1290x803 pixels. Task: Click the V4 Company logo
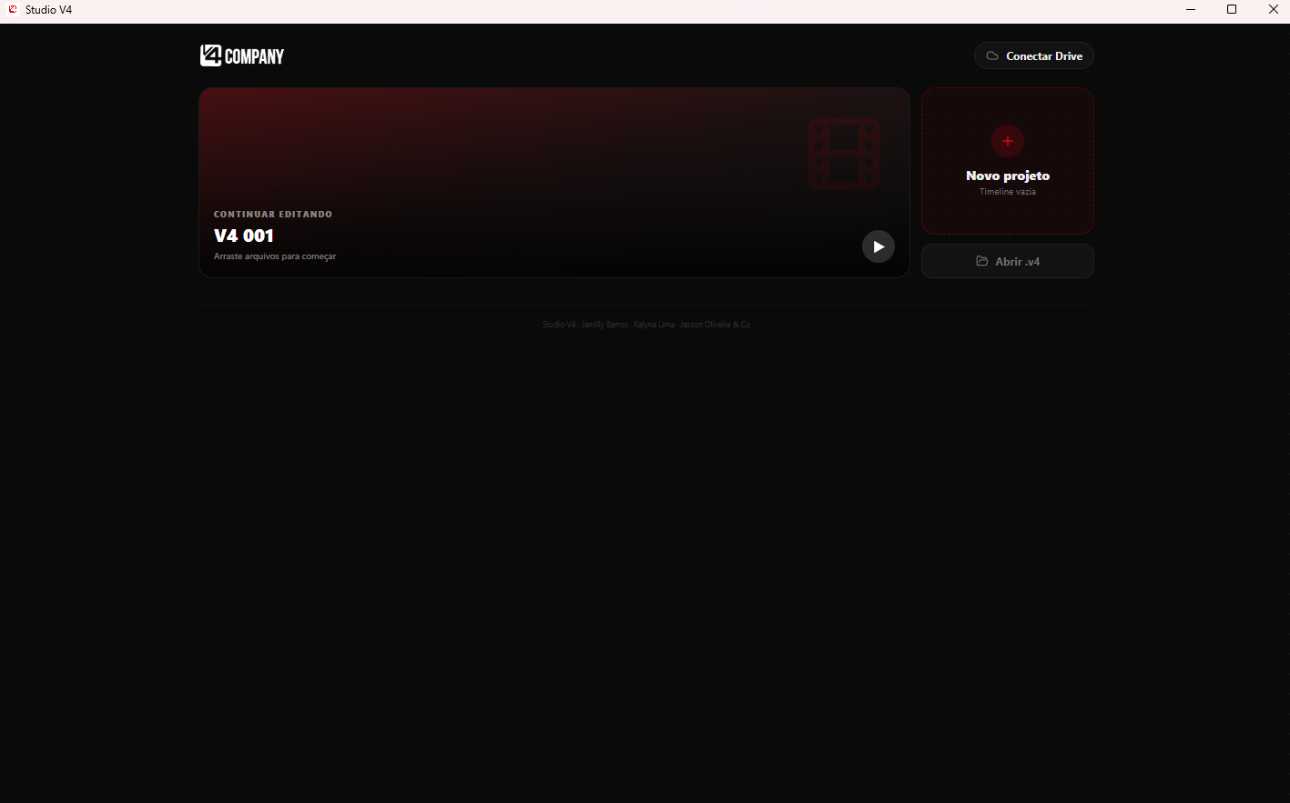[242, 55]
